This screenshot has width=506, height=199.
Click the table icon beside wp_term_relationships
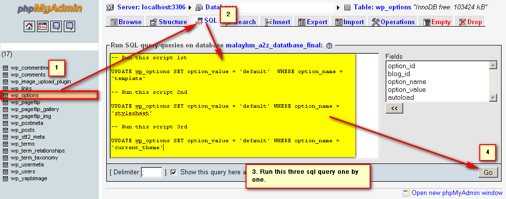5,151
